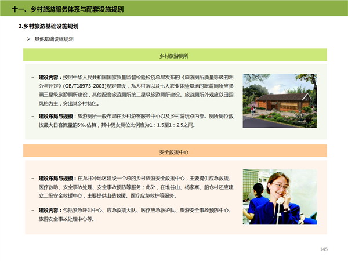This screenshot has height=261, width=348.
Task: Click the subtitle 2.乡村旅游基础设施规划
Action: [48, 27]
